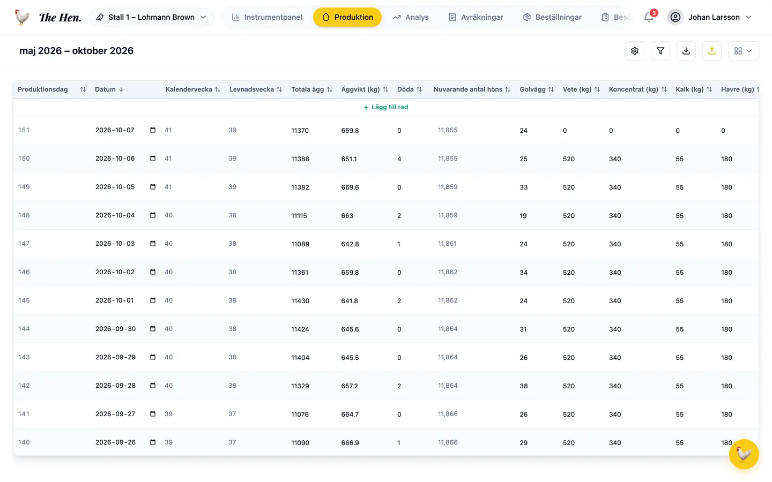Go to Instrumentpanel tab
The height and width of the screenshot is (482, 772).
pos(267,17)
